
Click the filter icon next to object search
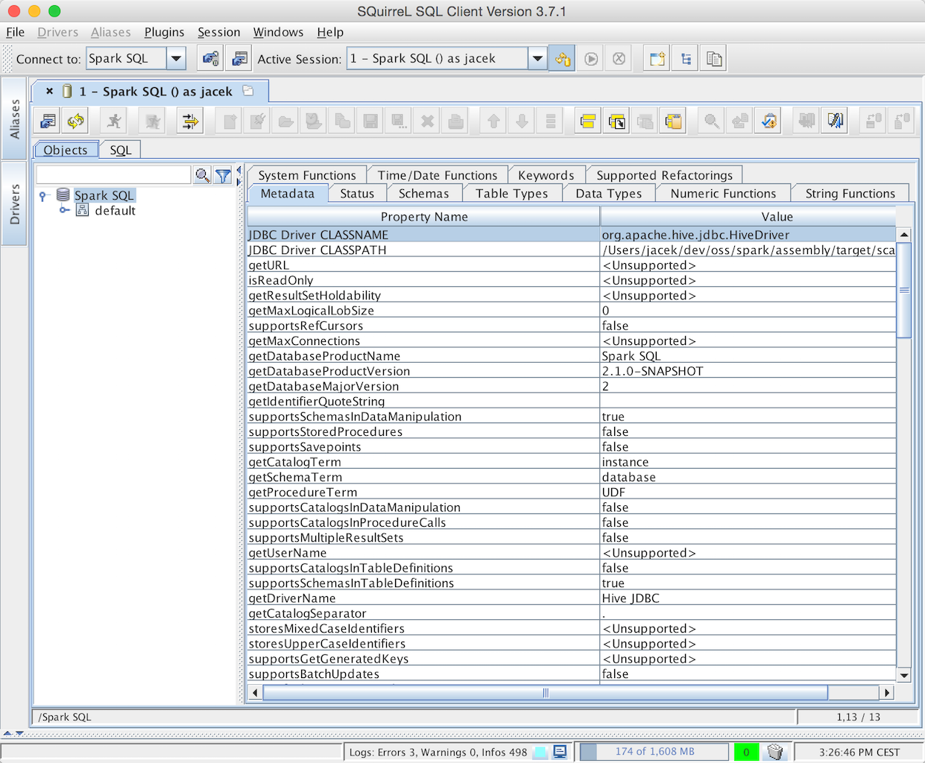pos(222,176)
